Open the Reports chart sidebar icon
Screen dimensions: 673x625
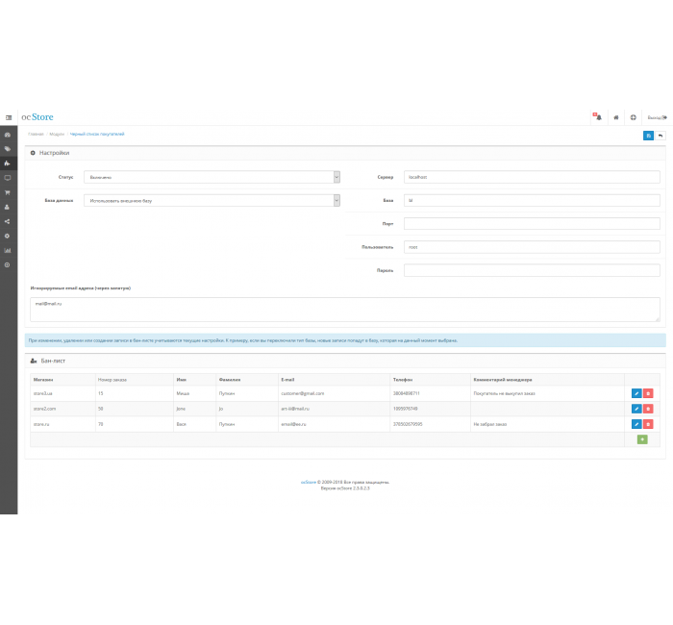coord(8,251)
